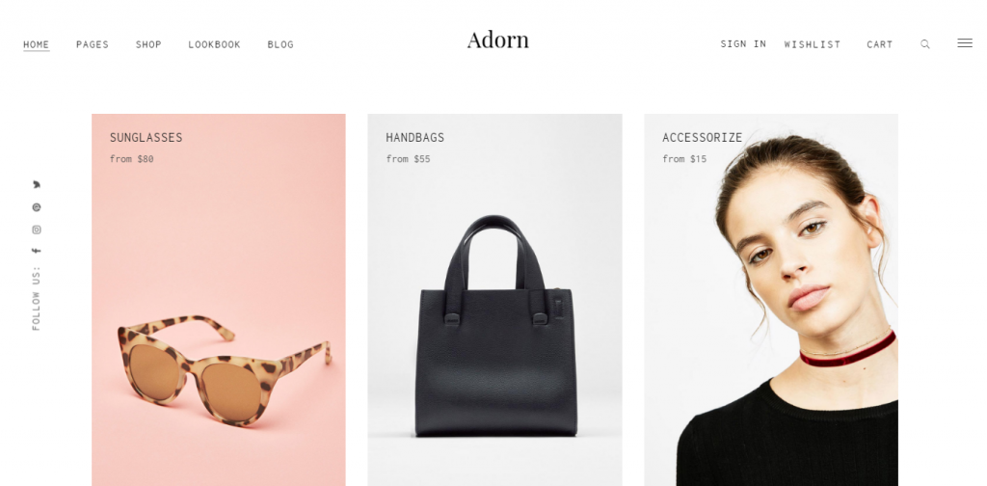Open the Handbags category heading
Image resolution: width=987 pixels, height=486 pixels.
pyautogui.click(x=414, y=137)
